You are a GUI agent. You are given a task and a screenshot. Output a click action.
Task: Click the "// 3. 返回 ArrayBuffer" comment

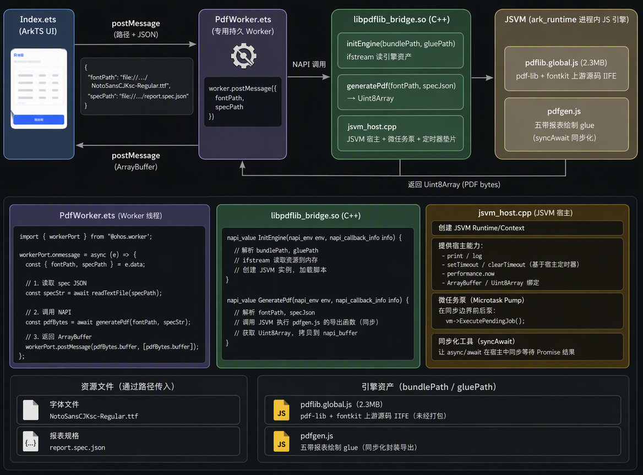(59, 336)
